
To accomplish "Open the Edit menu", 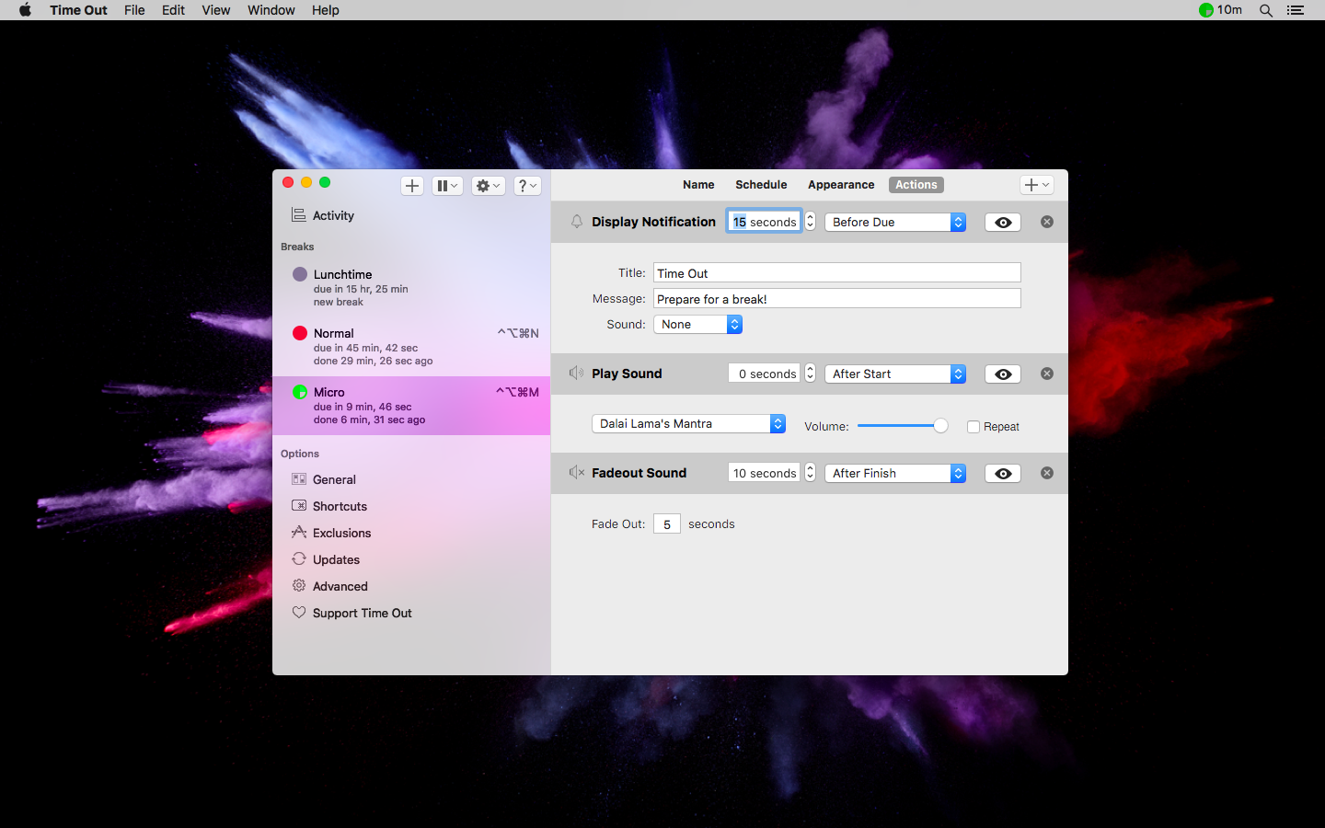I will pyautogui.click(x=173, y=10).
